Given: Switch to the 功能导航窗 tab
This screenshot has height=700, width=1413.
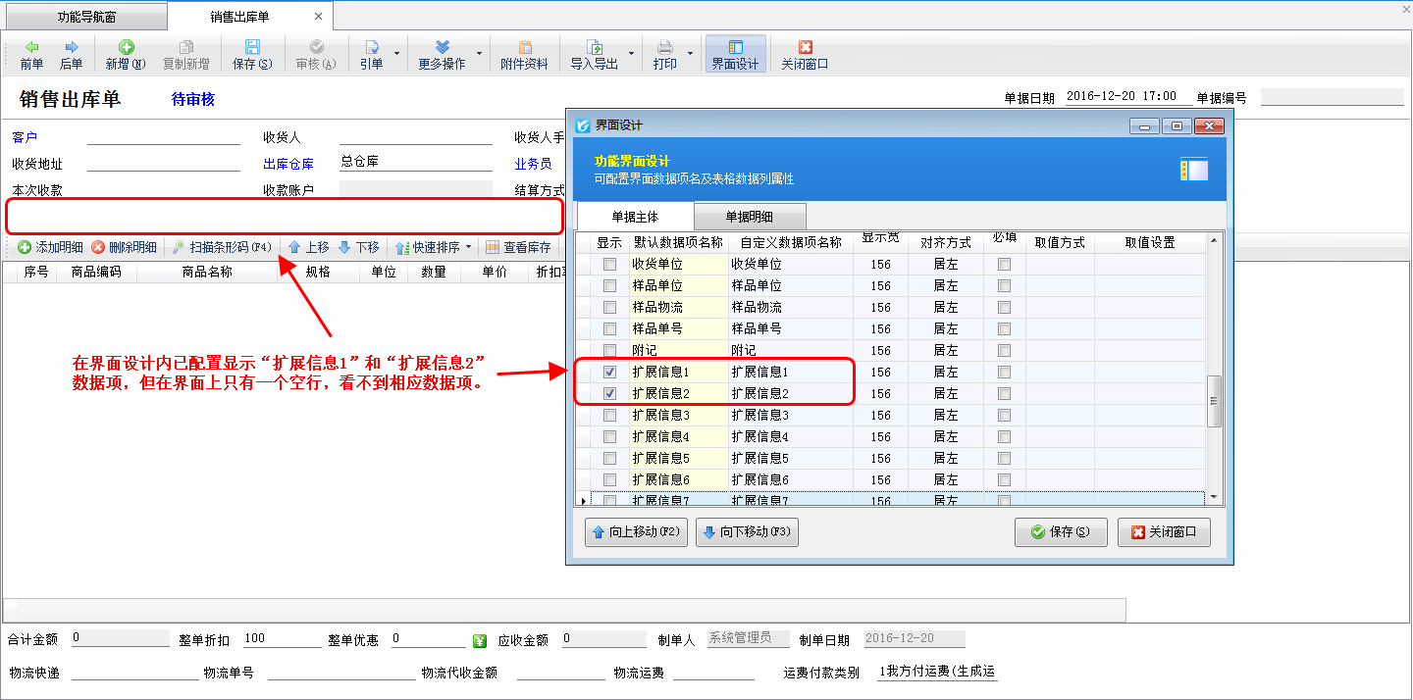Looking at the screenshot, I should point(86,17).
